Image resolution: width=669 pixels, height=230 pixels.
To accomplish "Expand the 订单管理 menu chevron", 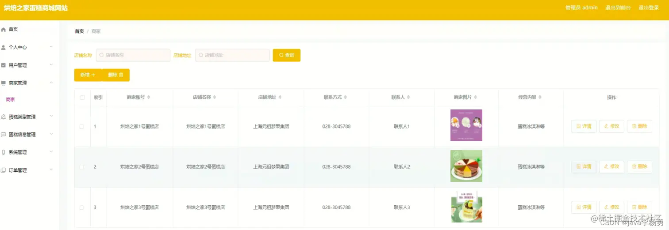I will 51,170.
